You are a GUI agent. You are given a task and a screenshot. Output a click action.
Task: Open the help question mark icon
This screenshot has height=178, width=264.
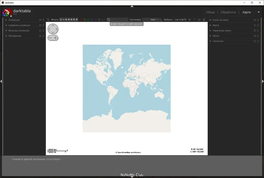coord(194,20)
